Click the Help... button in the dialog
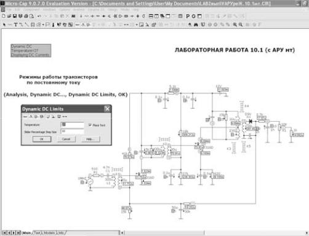This screenshot has width=309, height=236. [90, 139]
